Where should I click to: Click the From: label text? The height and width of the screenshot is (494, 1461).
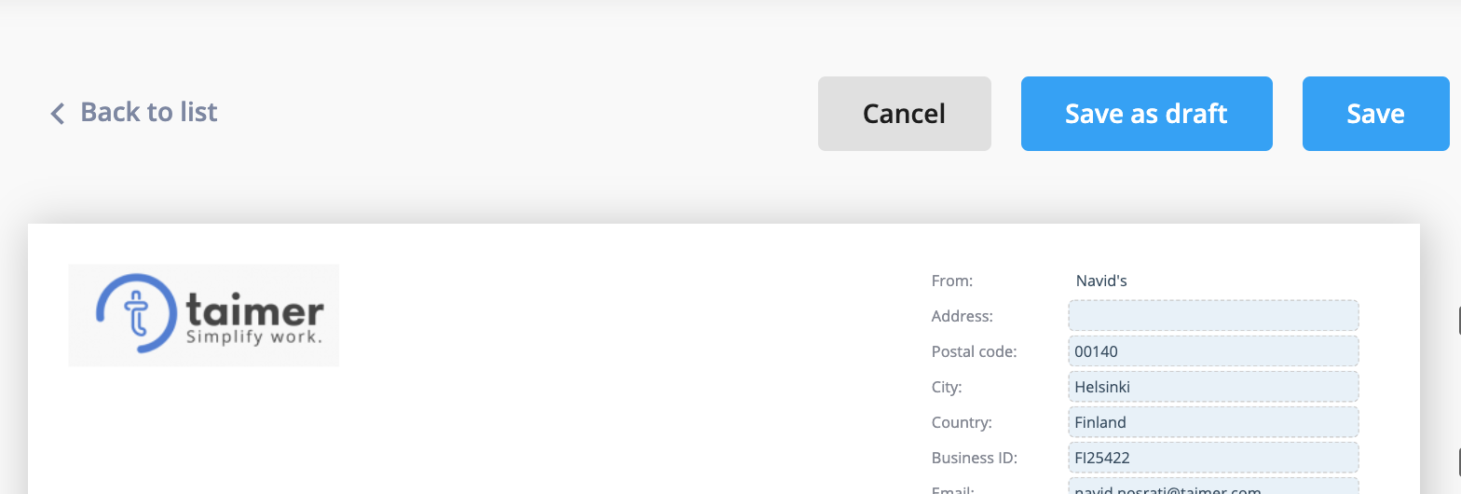coord(952,281)
